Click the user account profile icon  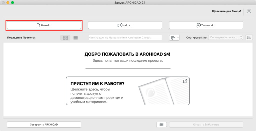point(249,11)
